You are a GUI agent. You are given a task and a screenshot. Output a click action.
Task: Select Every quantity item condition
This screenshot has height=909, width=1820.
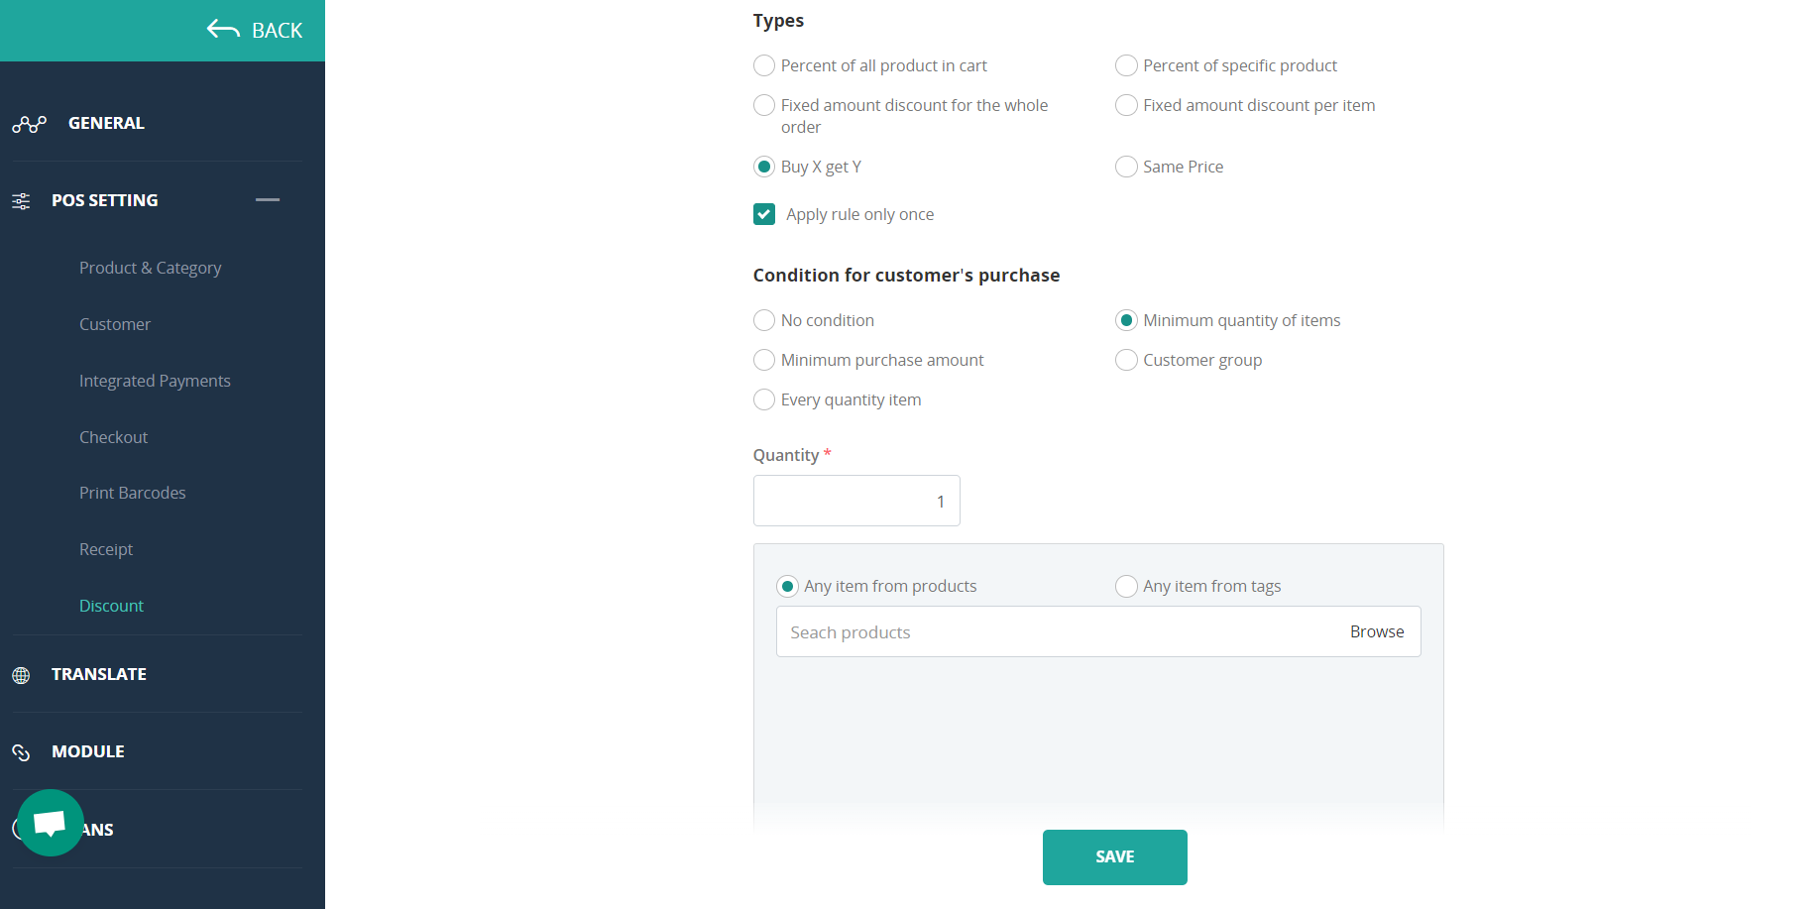click(x=764, y=399)
